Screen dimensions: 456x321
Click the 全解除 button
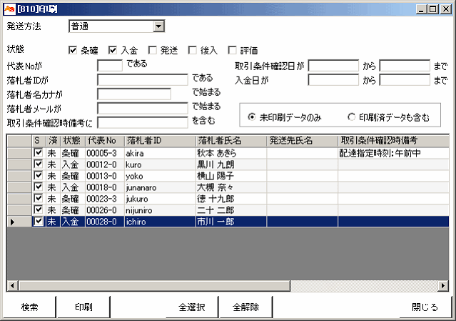246,307
